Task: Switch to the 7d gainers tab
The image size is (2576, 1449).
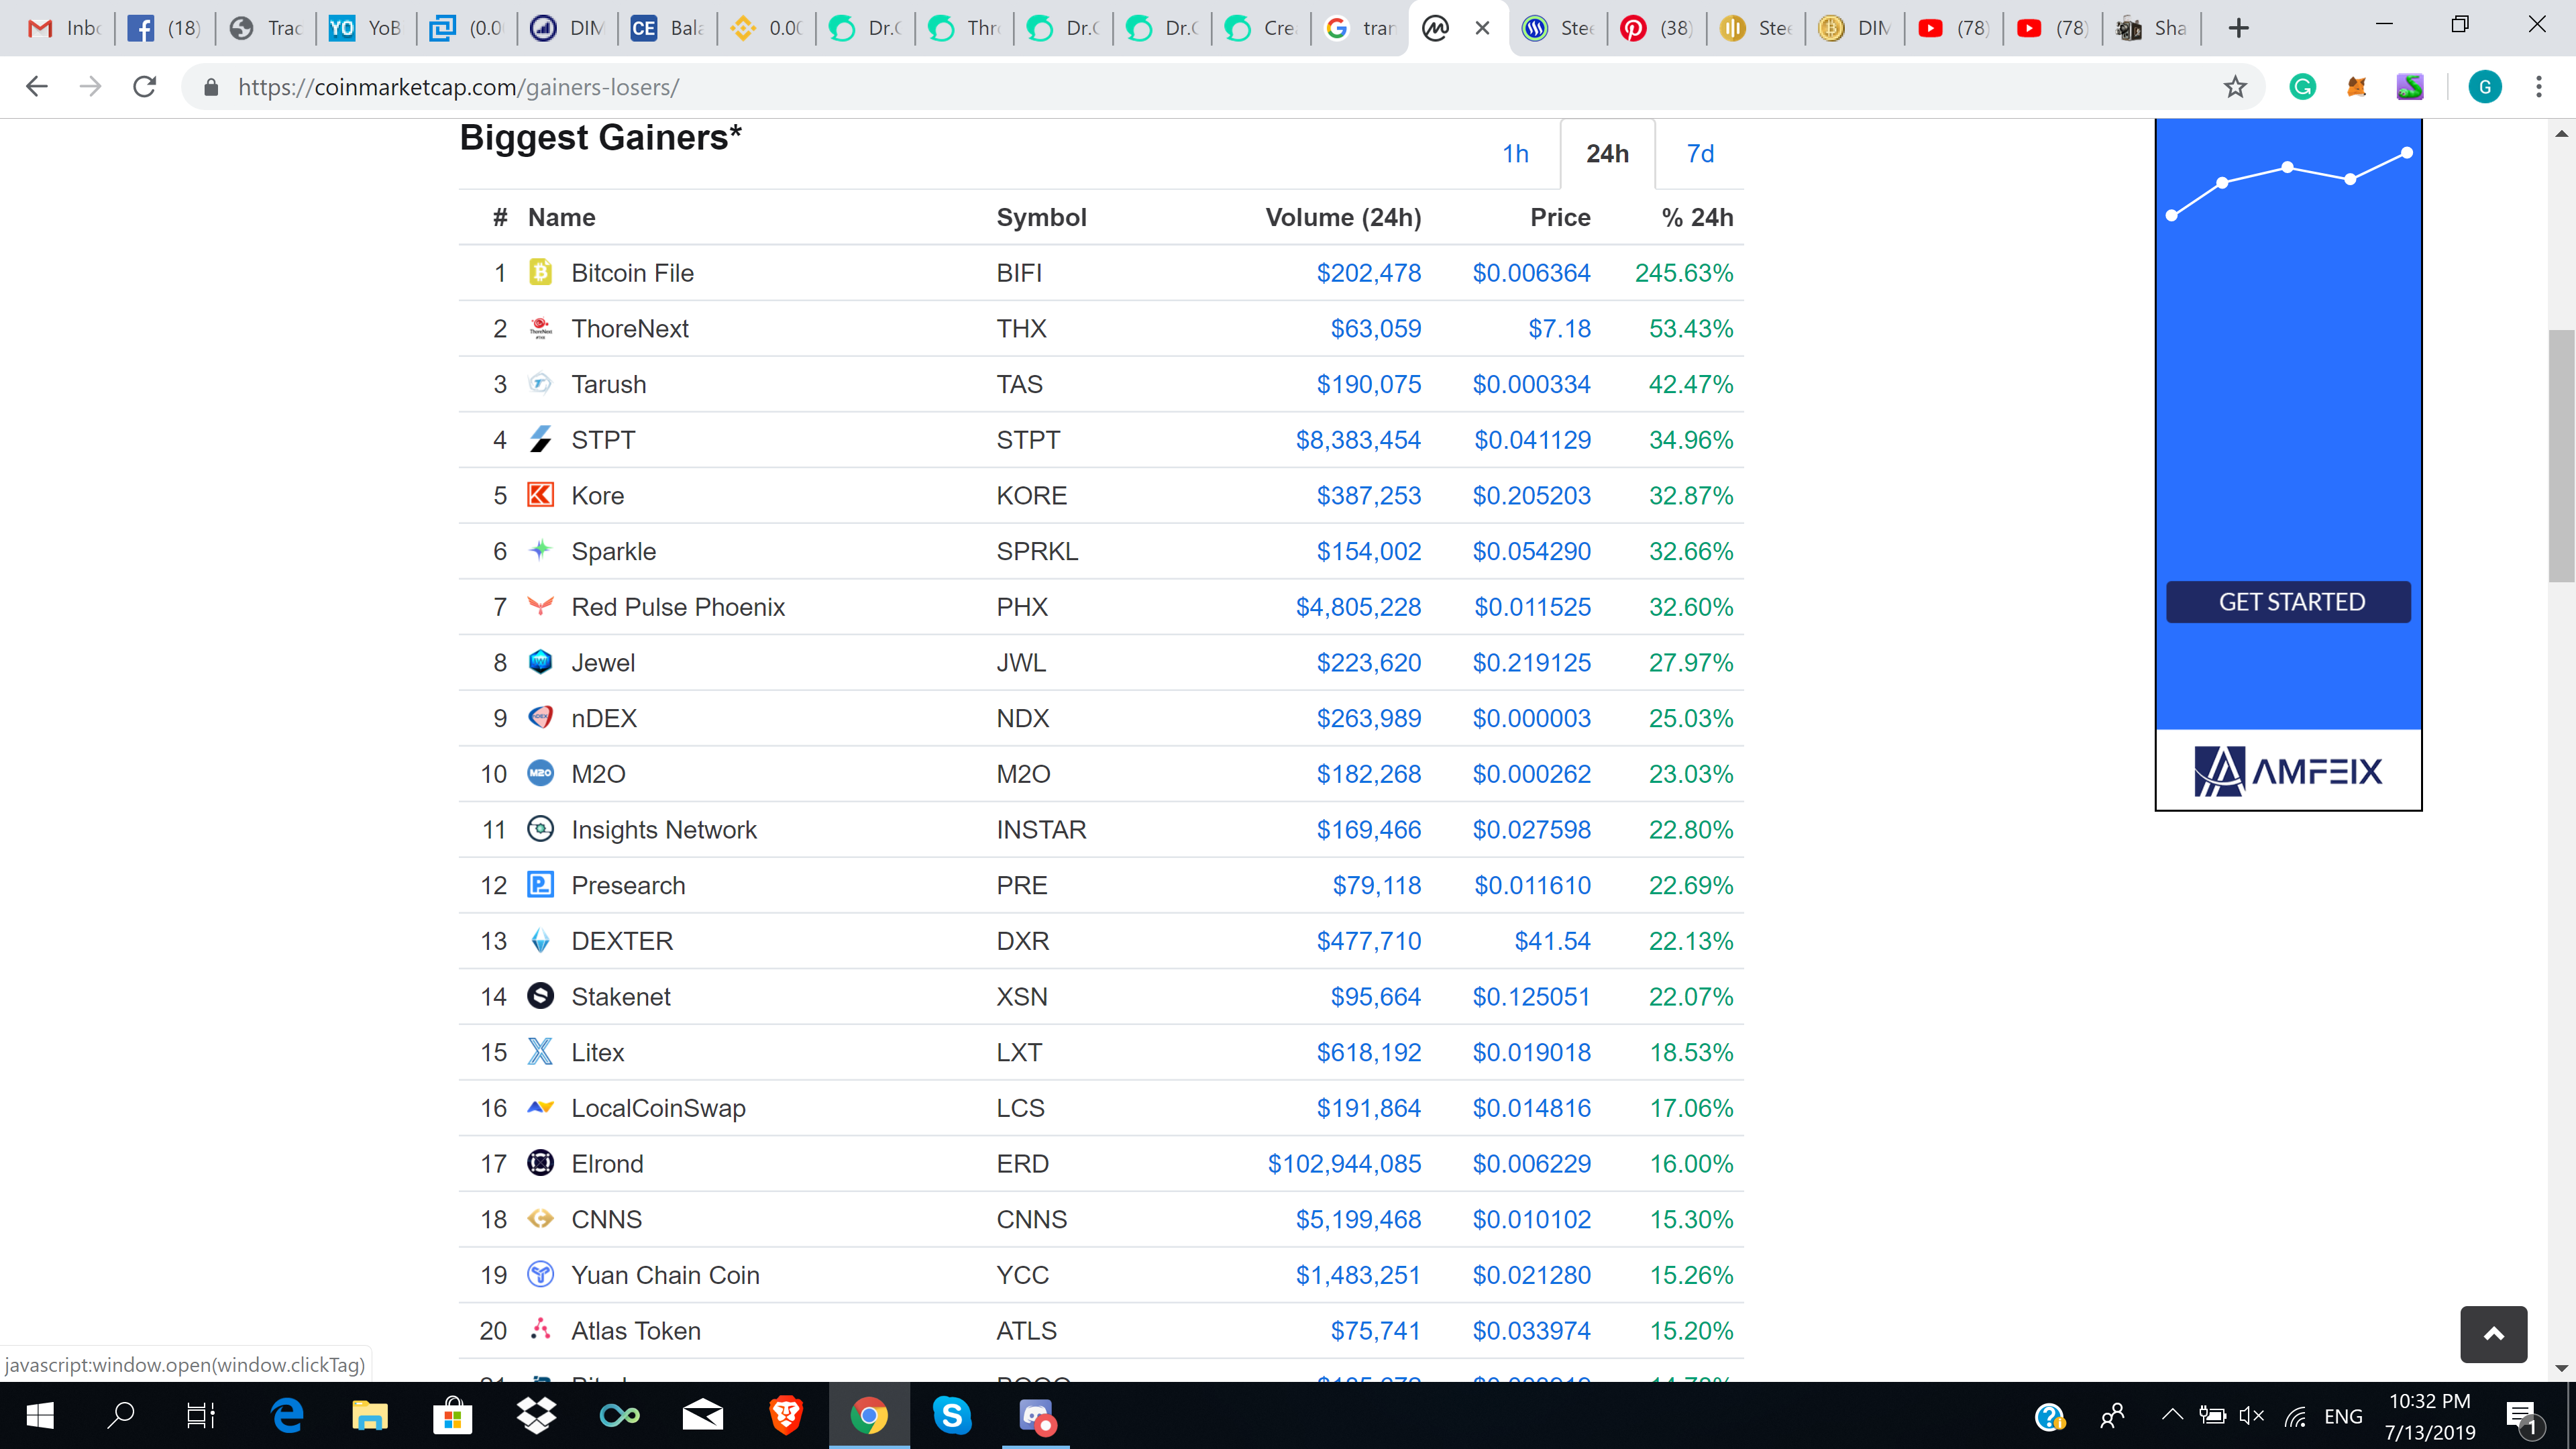Action: [1700, 154]
